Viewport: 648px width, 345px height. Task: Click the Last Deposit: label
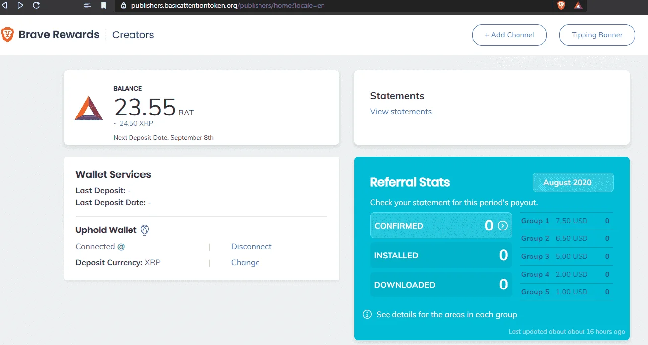[x=100, y=191]
